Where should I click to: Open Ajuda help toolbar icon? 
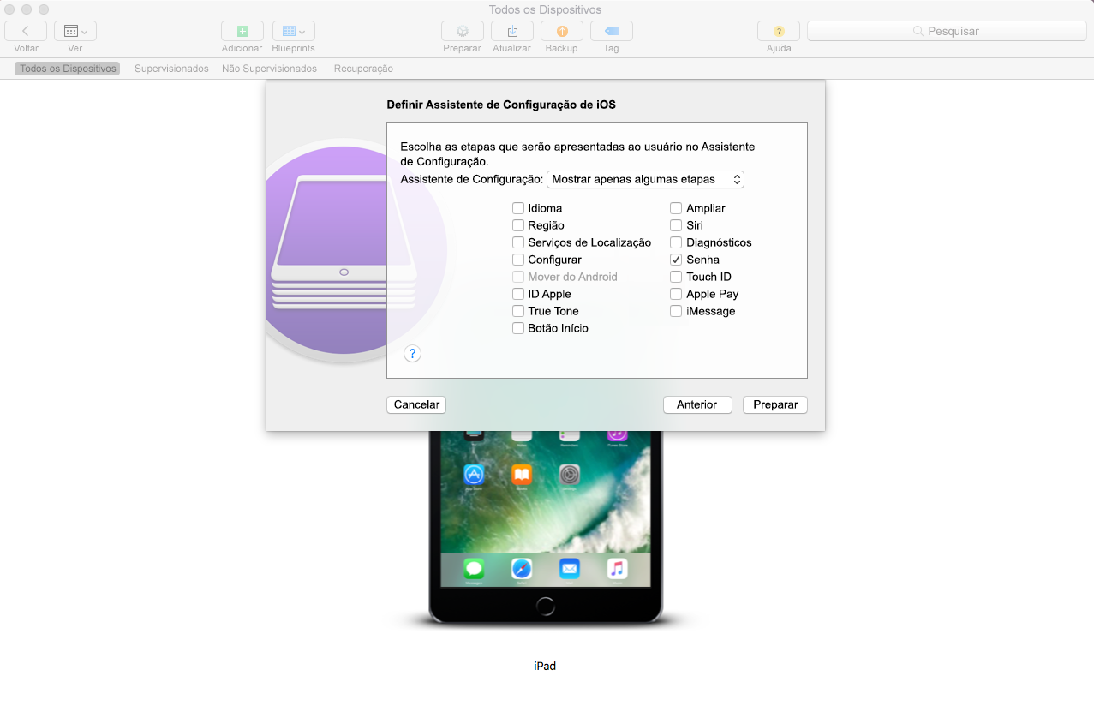pos(779,31)
